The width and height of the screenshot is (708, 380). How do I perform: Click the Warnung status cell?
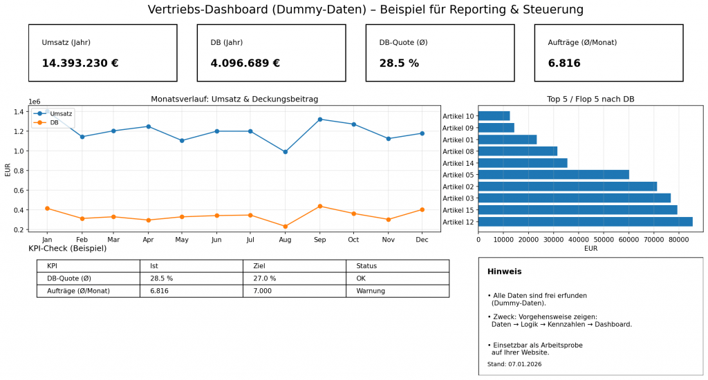click(x=397, y=291)
